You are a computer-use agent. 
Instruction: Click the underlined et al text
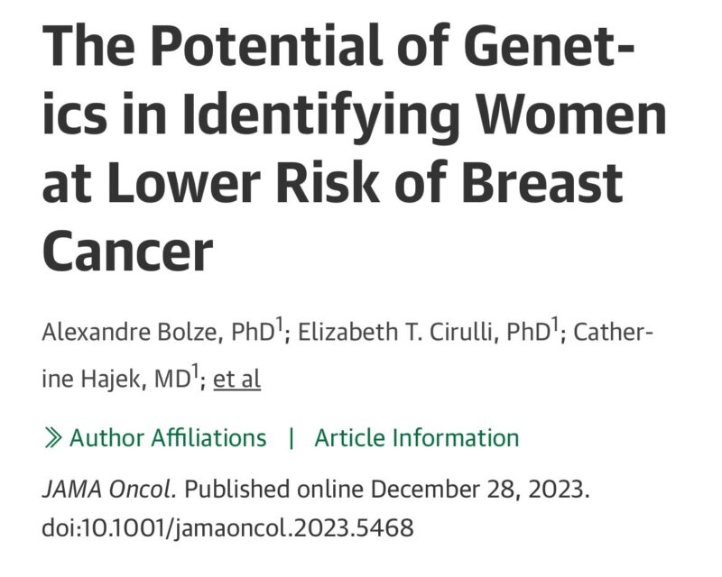click(237, 378)
